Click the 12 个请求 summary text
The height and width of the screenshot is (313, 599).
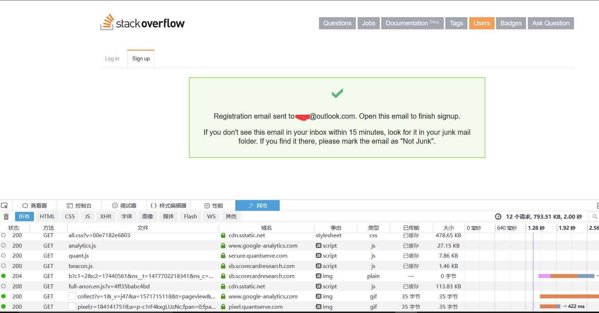544,217
